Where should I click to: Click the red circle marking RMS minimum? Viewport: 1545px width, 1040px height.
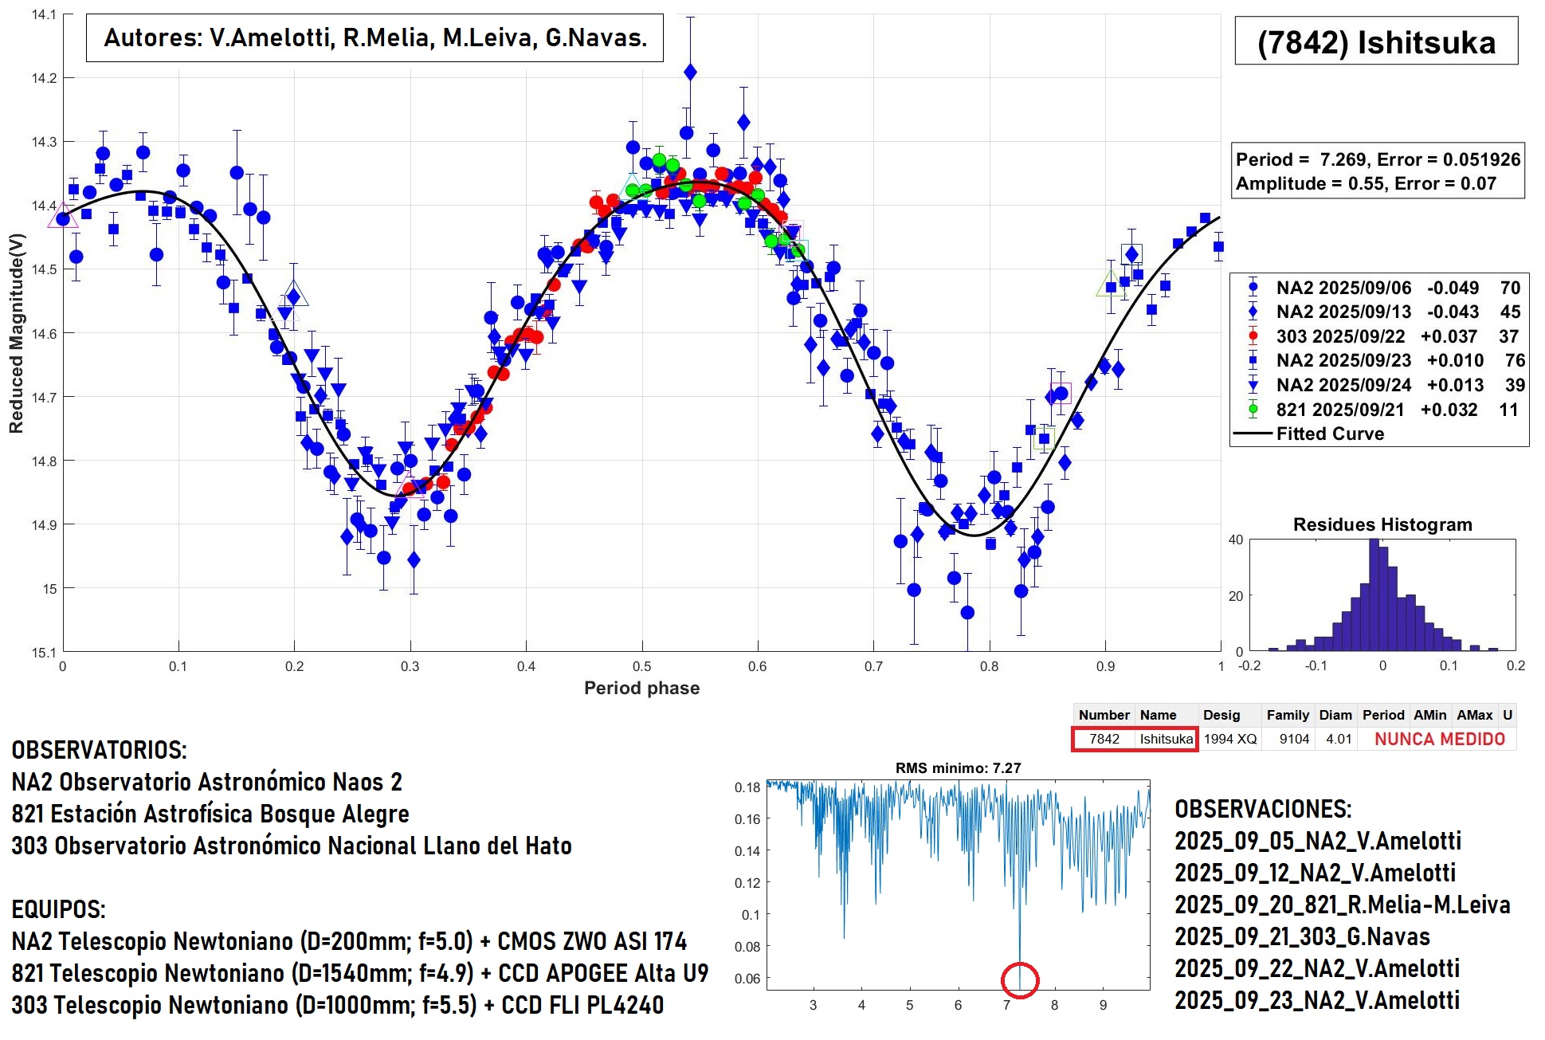pos(1019,979)
